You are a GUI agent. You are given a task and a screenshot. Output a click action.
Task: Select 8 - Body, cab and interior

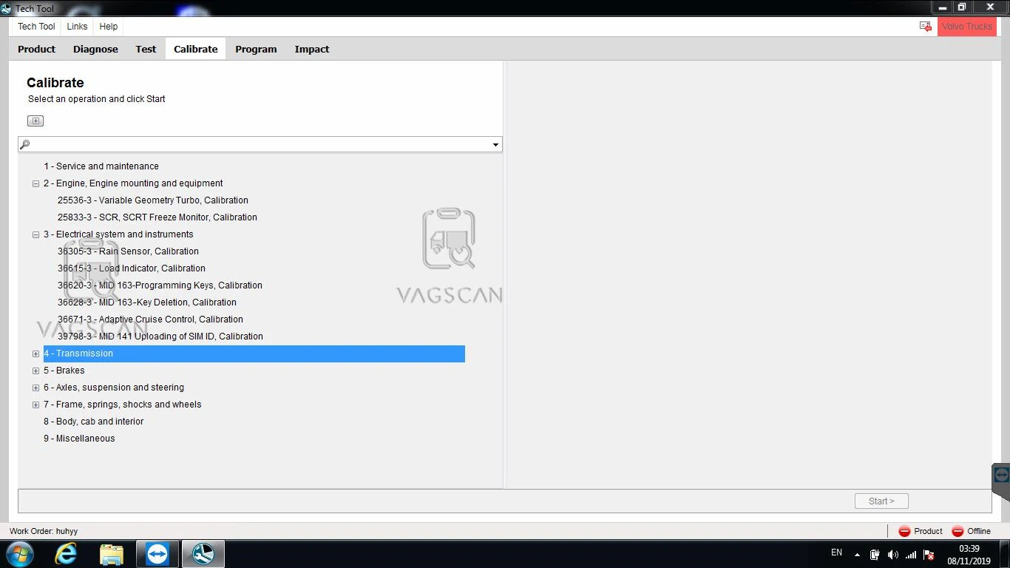pos(94,422)
